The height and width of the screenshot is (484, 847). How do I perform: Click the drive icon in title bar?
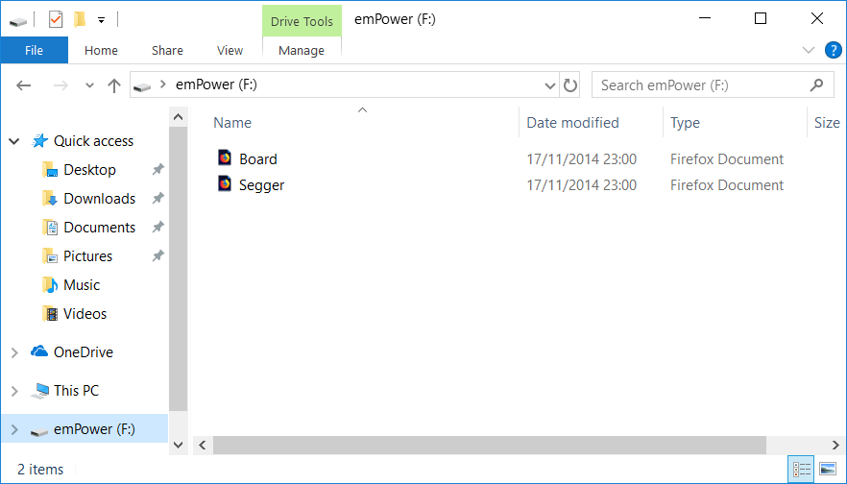point(18,21)
